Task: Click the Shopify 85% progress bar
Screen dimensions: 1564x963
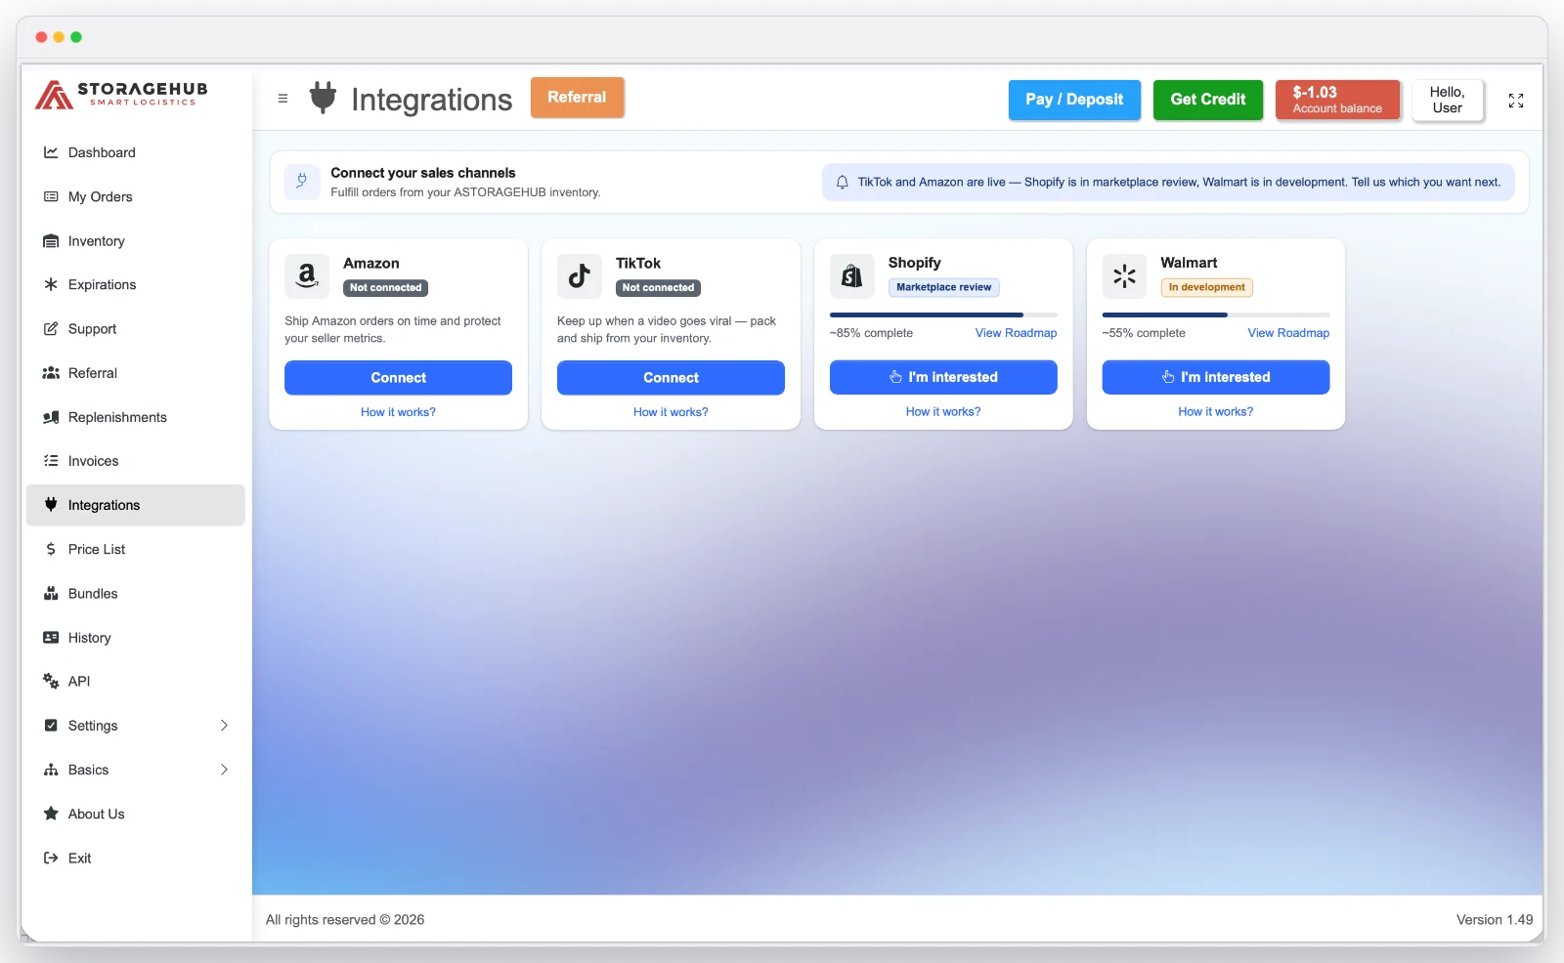Action: tap(943, 314)
